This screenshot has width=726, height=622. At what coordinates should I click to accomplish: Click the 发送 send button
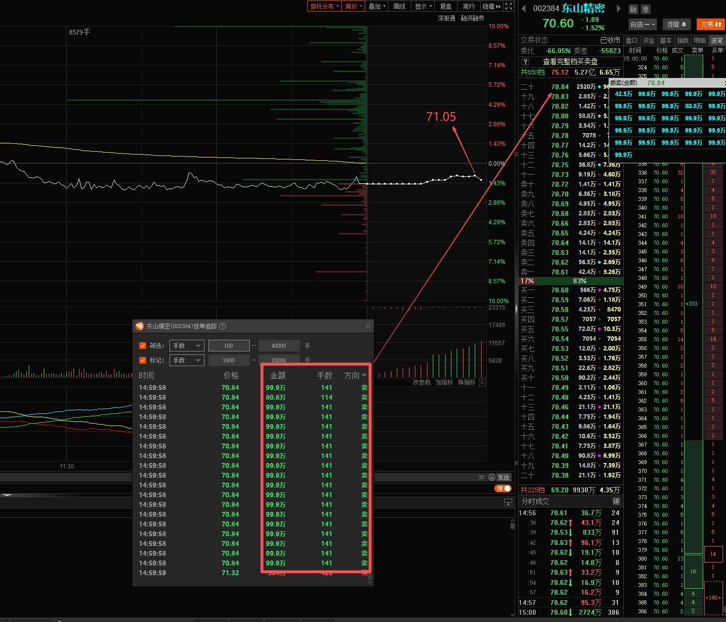[x=503, y=477]
